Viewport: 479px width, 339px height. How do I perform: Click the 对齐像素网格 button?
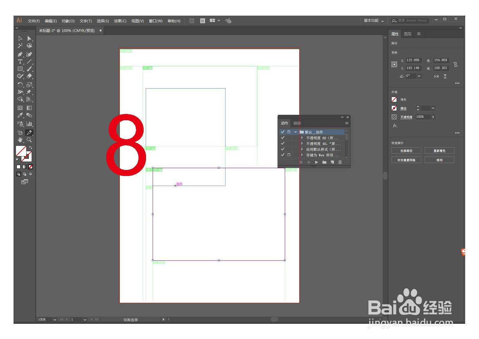click(x=406, y=160)
